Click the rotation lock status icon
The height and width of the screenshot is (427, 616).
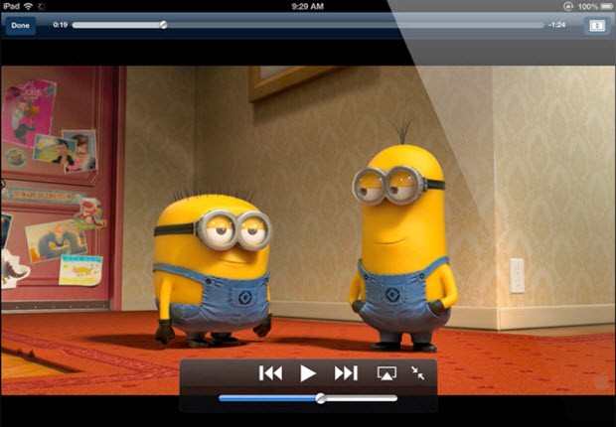[x=567, y=6]
